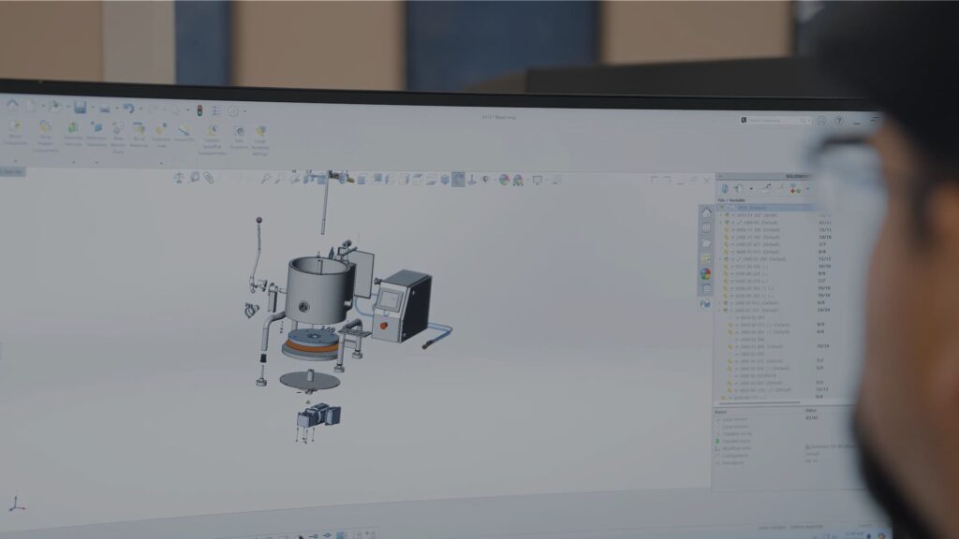Screen dimensions: 959x539
Task: Click the traffic light Rebuild icon
Action: (199, 110)
